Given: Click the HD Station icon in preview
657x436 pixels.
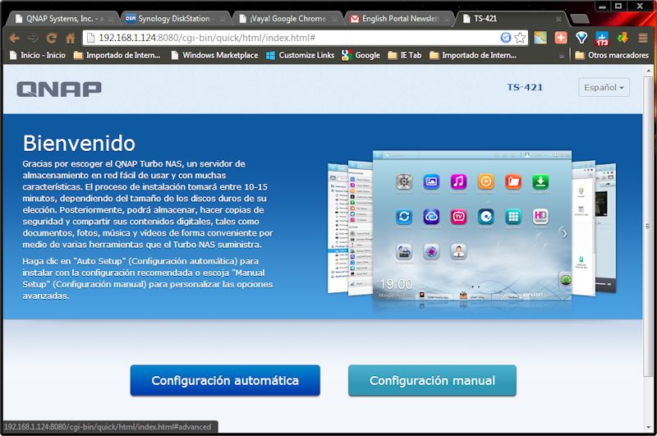Looking at the screenshot, I should (x=540, y=217).
